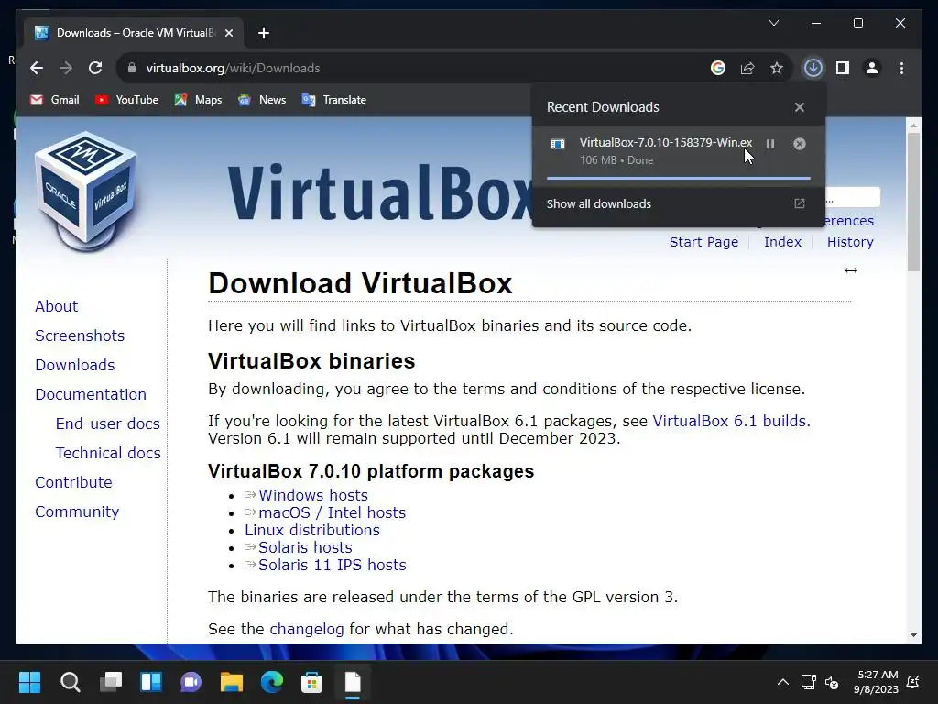The width and height of the screenshot is (938, 704).
Task: Open the Screenshots sidebar link
Action: point(80,335)
